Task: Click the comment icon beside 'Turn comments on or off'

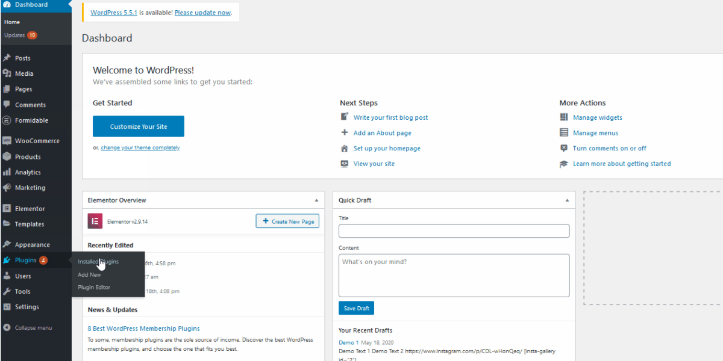Action: coord(564,149)
